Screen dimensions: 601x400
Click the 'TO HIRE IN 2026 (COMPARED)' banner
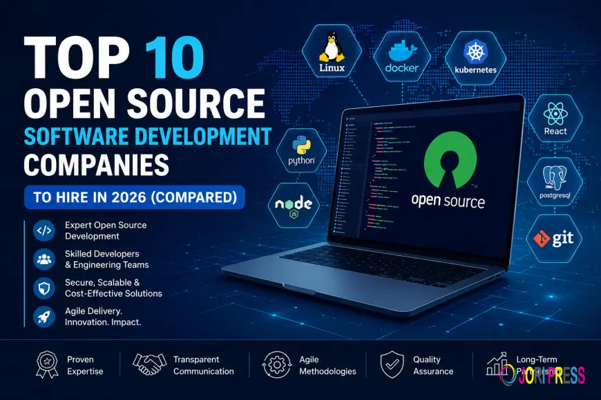(135, 197)
